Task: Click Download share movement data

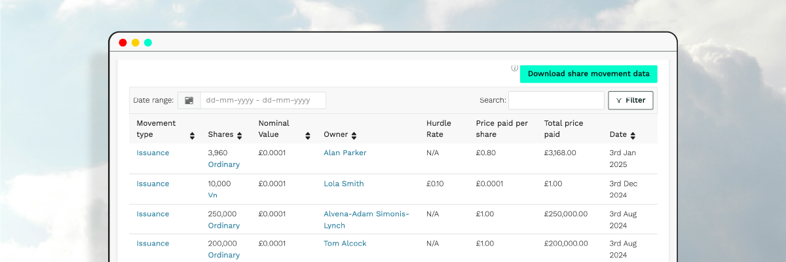Action: tap(588, 74)
